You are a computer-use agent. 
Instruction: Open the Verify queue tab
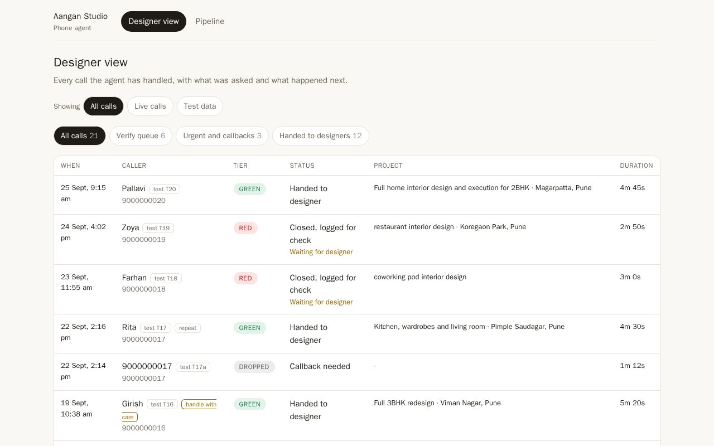click(x=141, y=136)
